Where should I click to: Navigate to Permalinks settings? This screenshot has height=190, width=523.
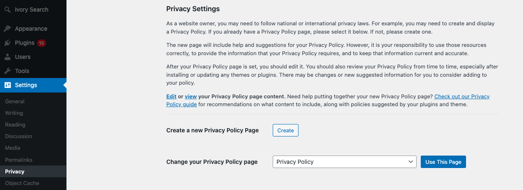19,160
